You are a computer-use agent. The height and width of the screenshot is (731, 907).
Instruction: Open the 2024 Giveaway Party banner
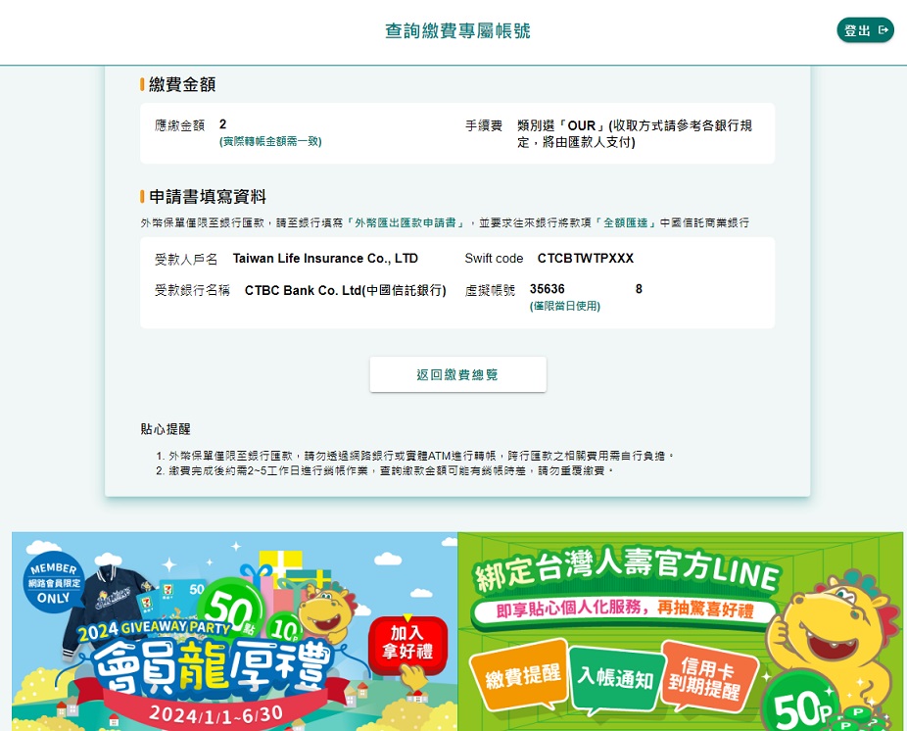pyautogui.click(x=234, y=631)
